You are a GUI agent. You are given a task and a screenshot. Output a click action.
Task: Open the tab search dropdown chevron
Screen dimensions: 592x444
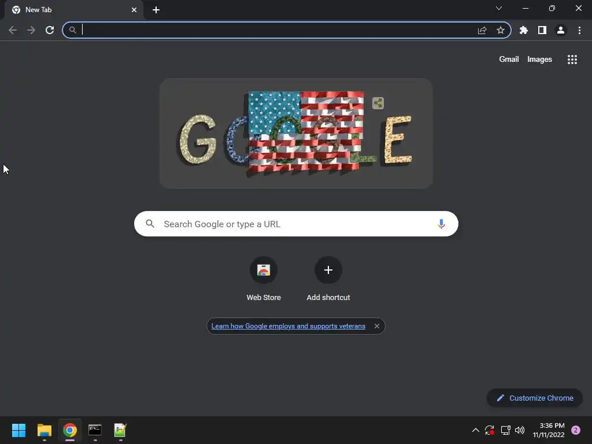point(499,8)
